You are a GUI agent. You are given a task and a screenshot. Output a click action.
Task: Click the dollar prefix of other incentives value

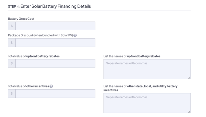pyautogui.click(x=12, y=93)
